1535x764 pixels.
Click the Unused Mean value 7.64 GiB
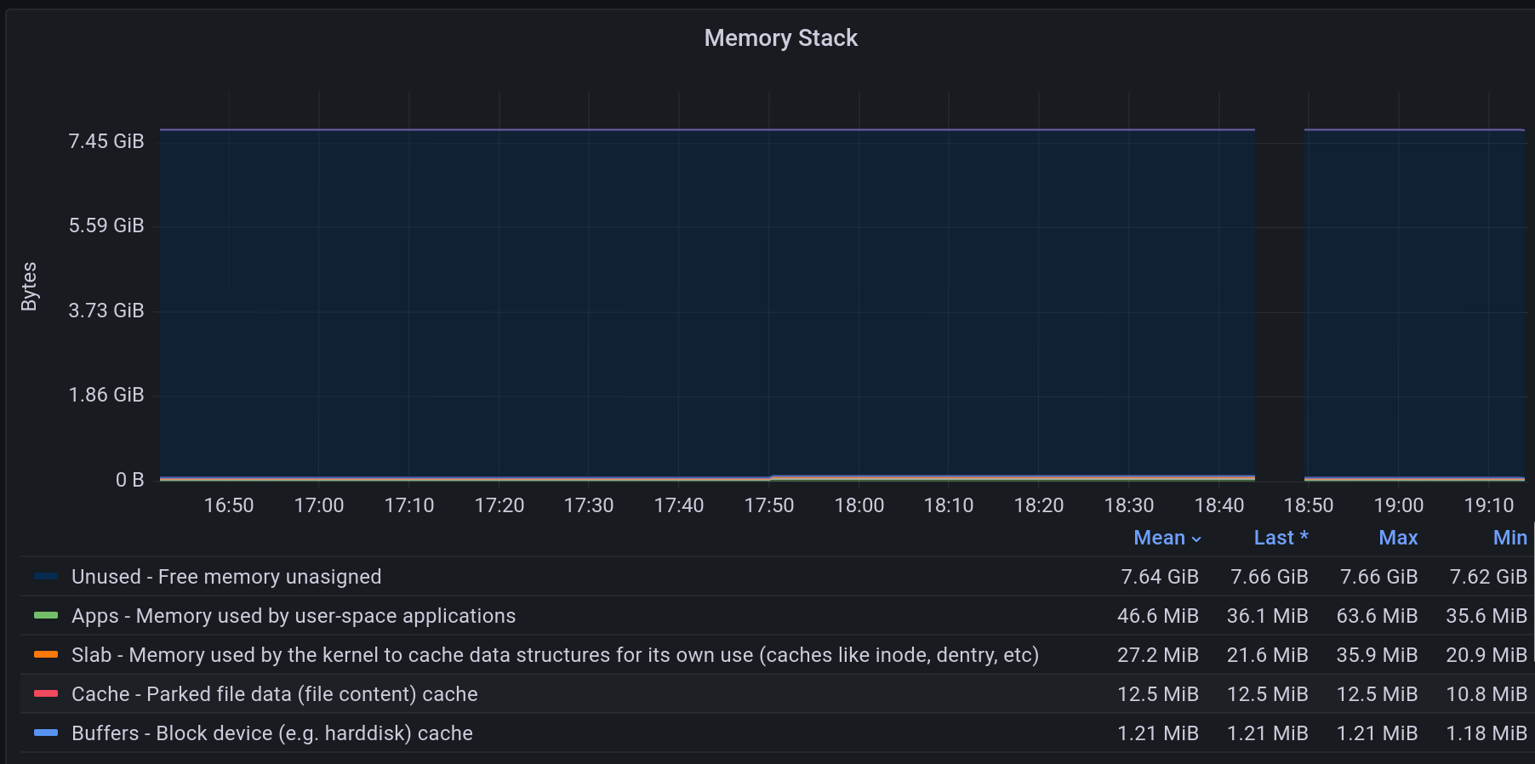(x=1159, y=577)
